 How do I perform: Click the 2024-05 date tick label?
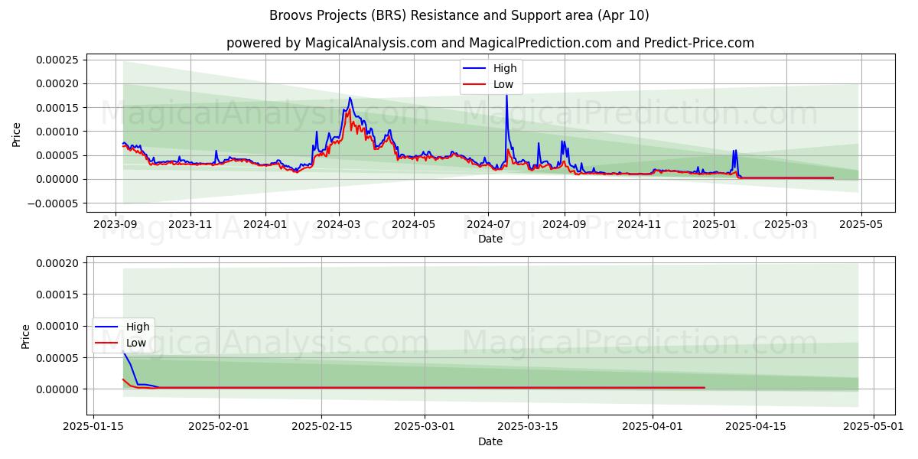[414, 225]
